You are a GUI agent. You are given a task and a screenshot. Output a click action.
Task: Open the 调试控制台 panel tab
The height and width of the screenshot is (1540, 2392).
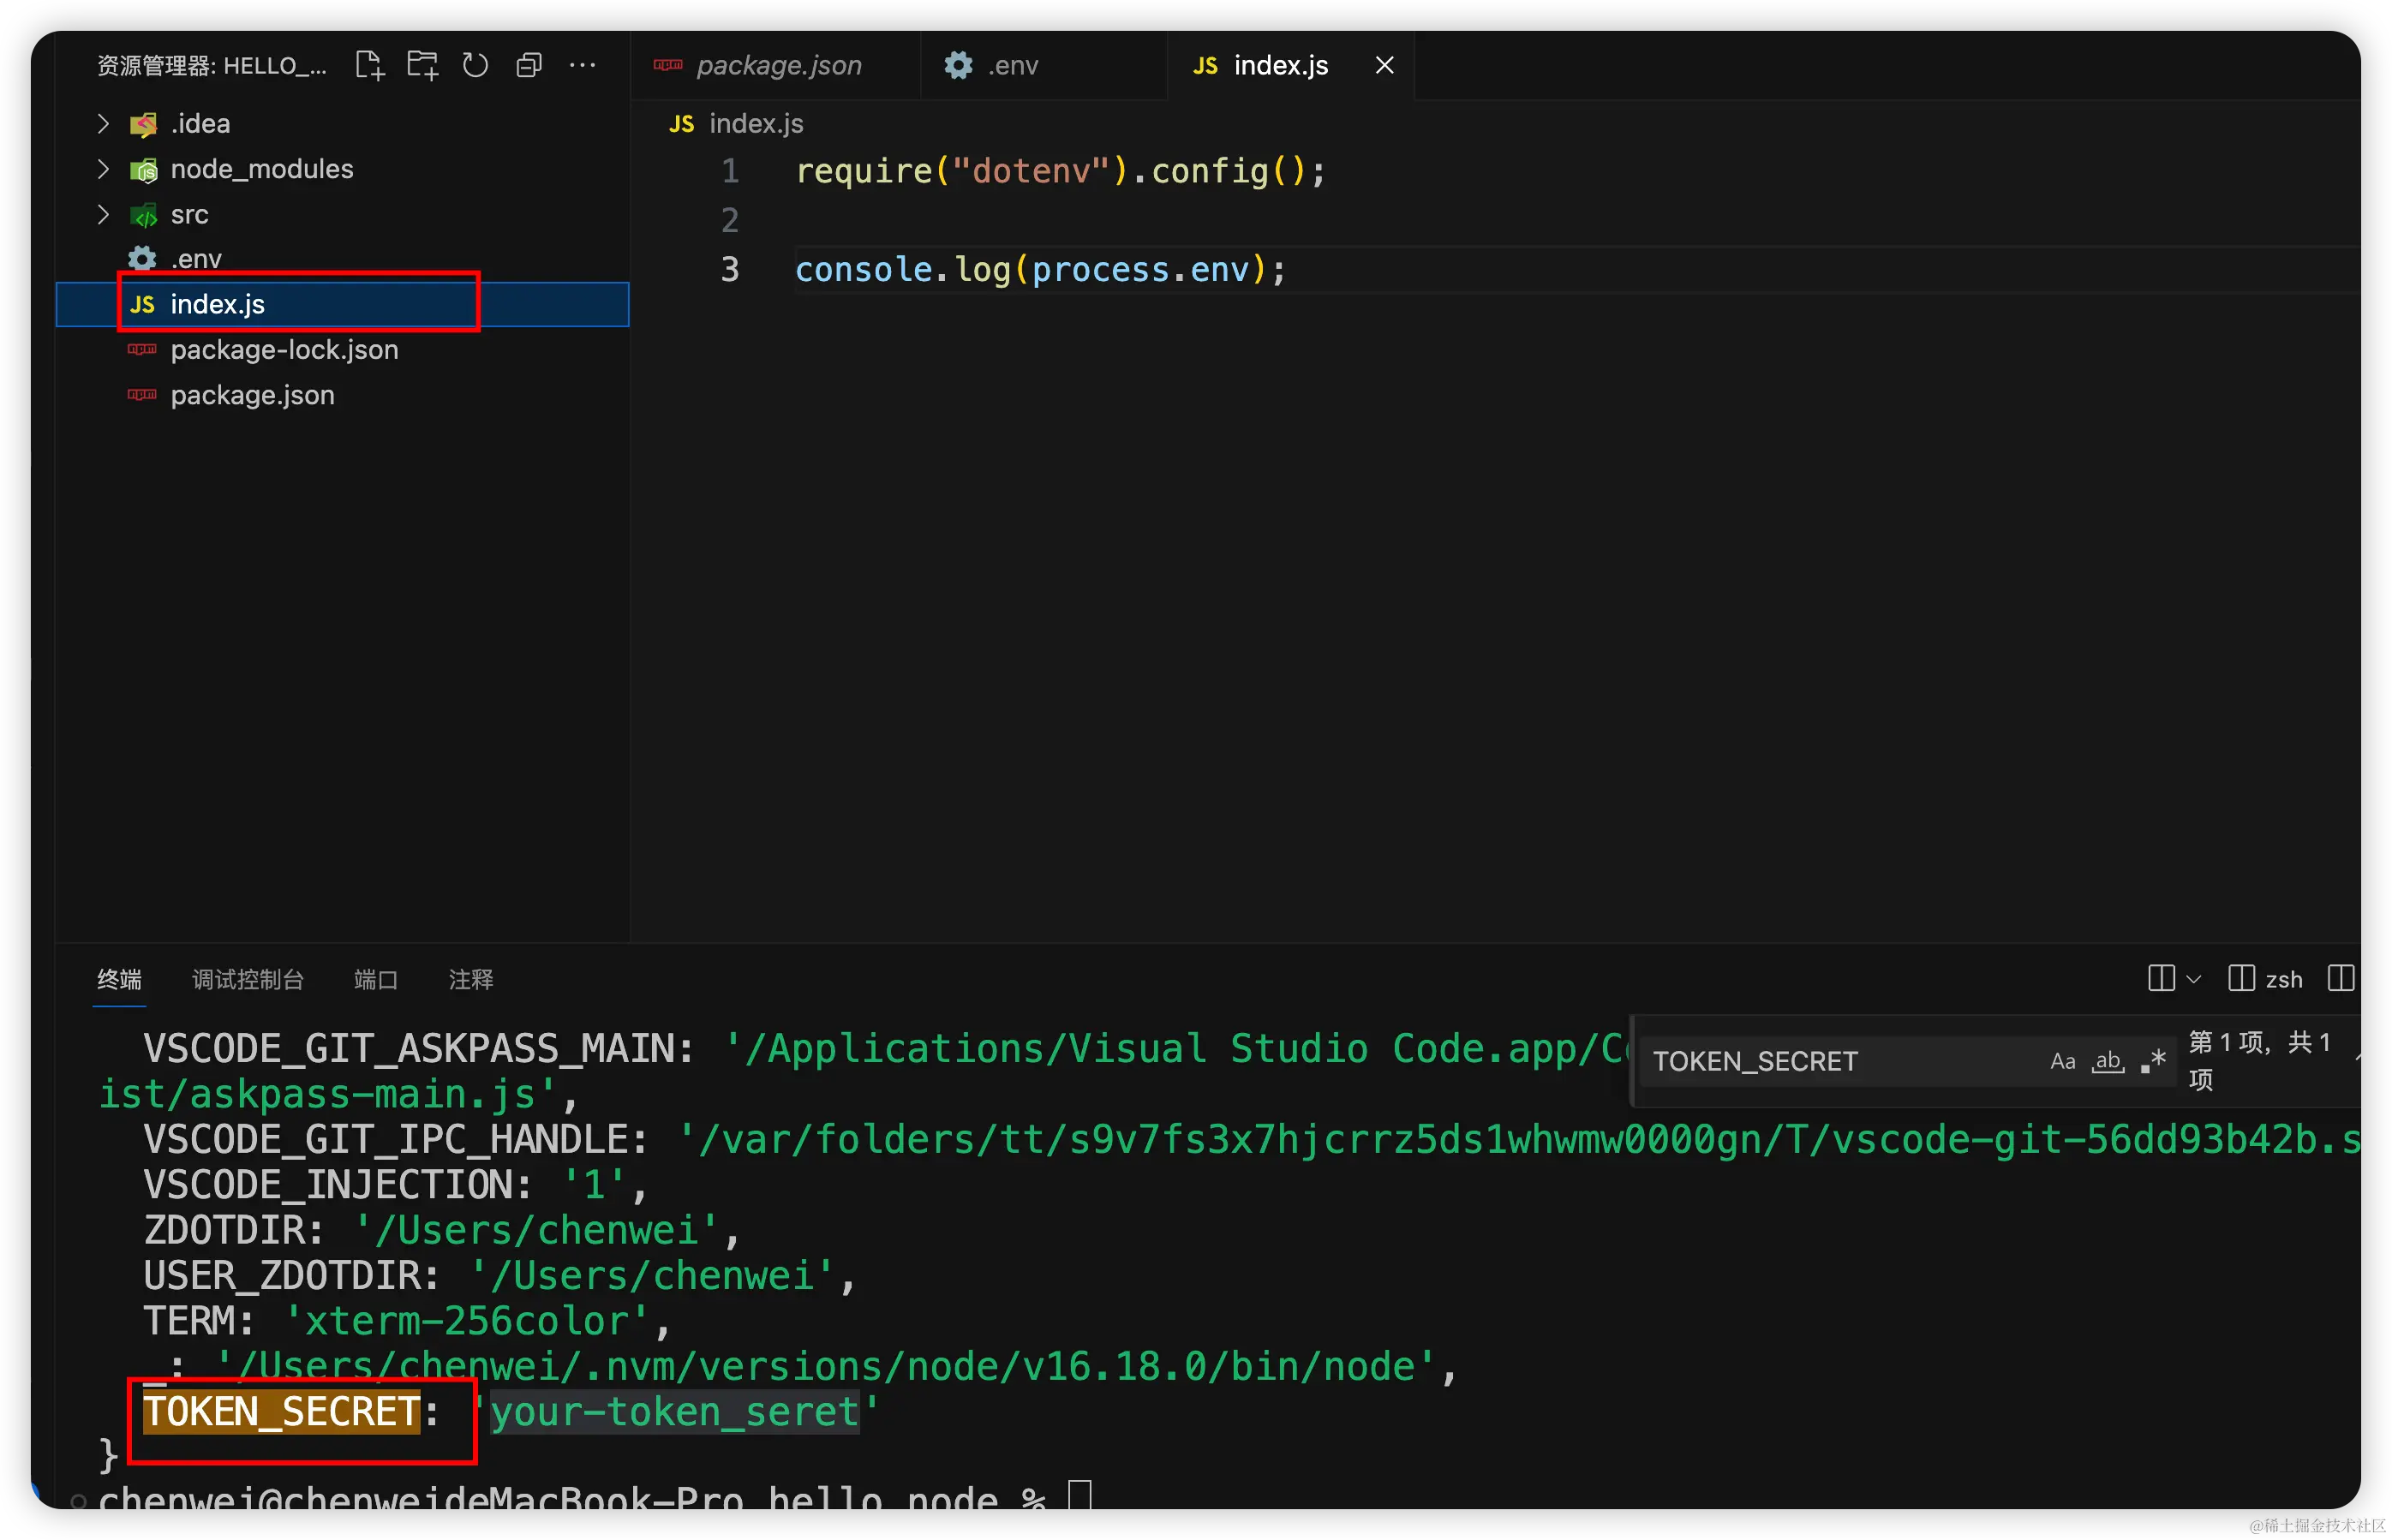click(x=247, y=979)
